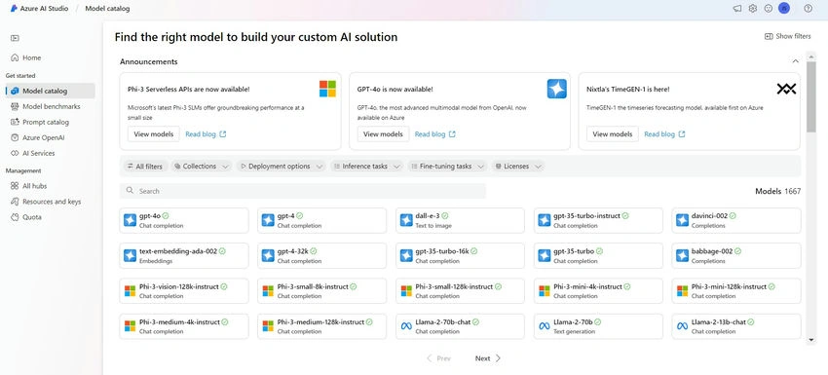Image resolution: width=828 pixels, height=375 pixels.
Task: Go to Next page of models
Action: click(x=488, y=358)
